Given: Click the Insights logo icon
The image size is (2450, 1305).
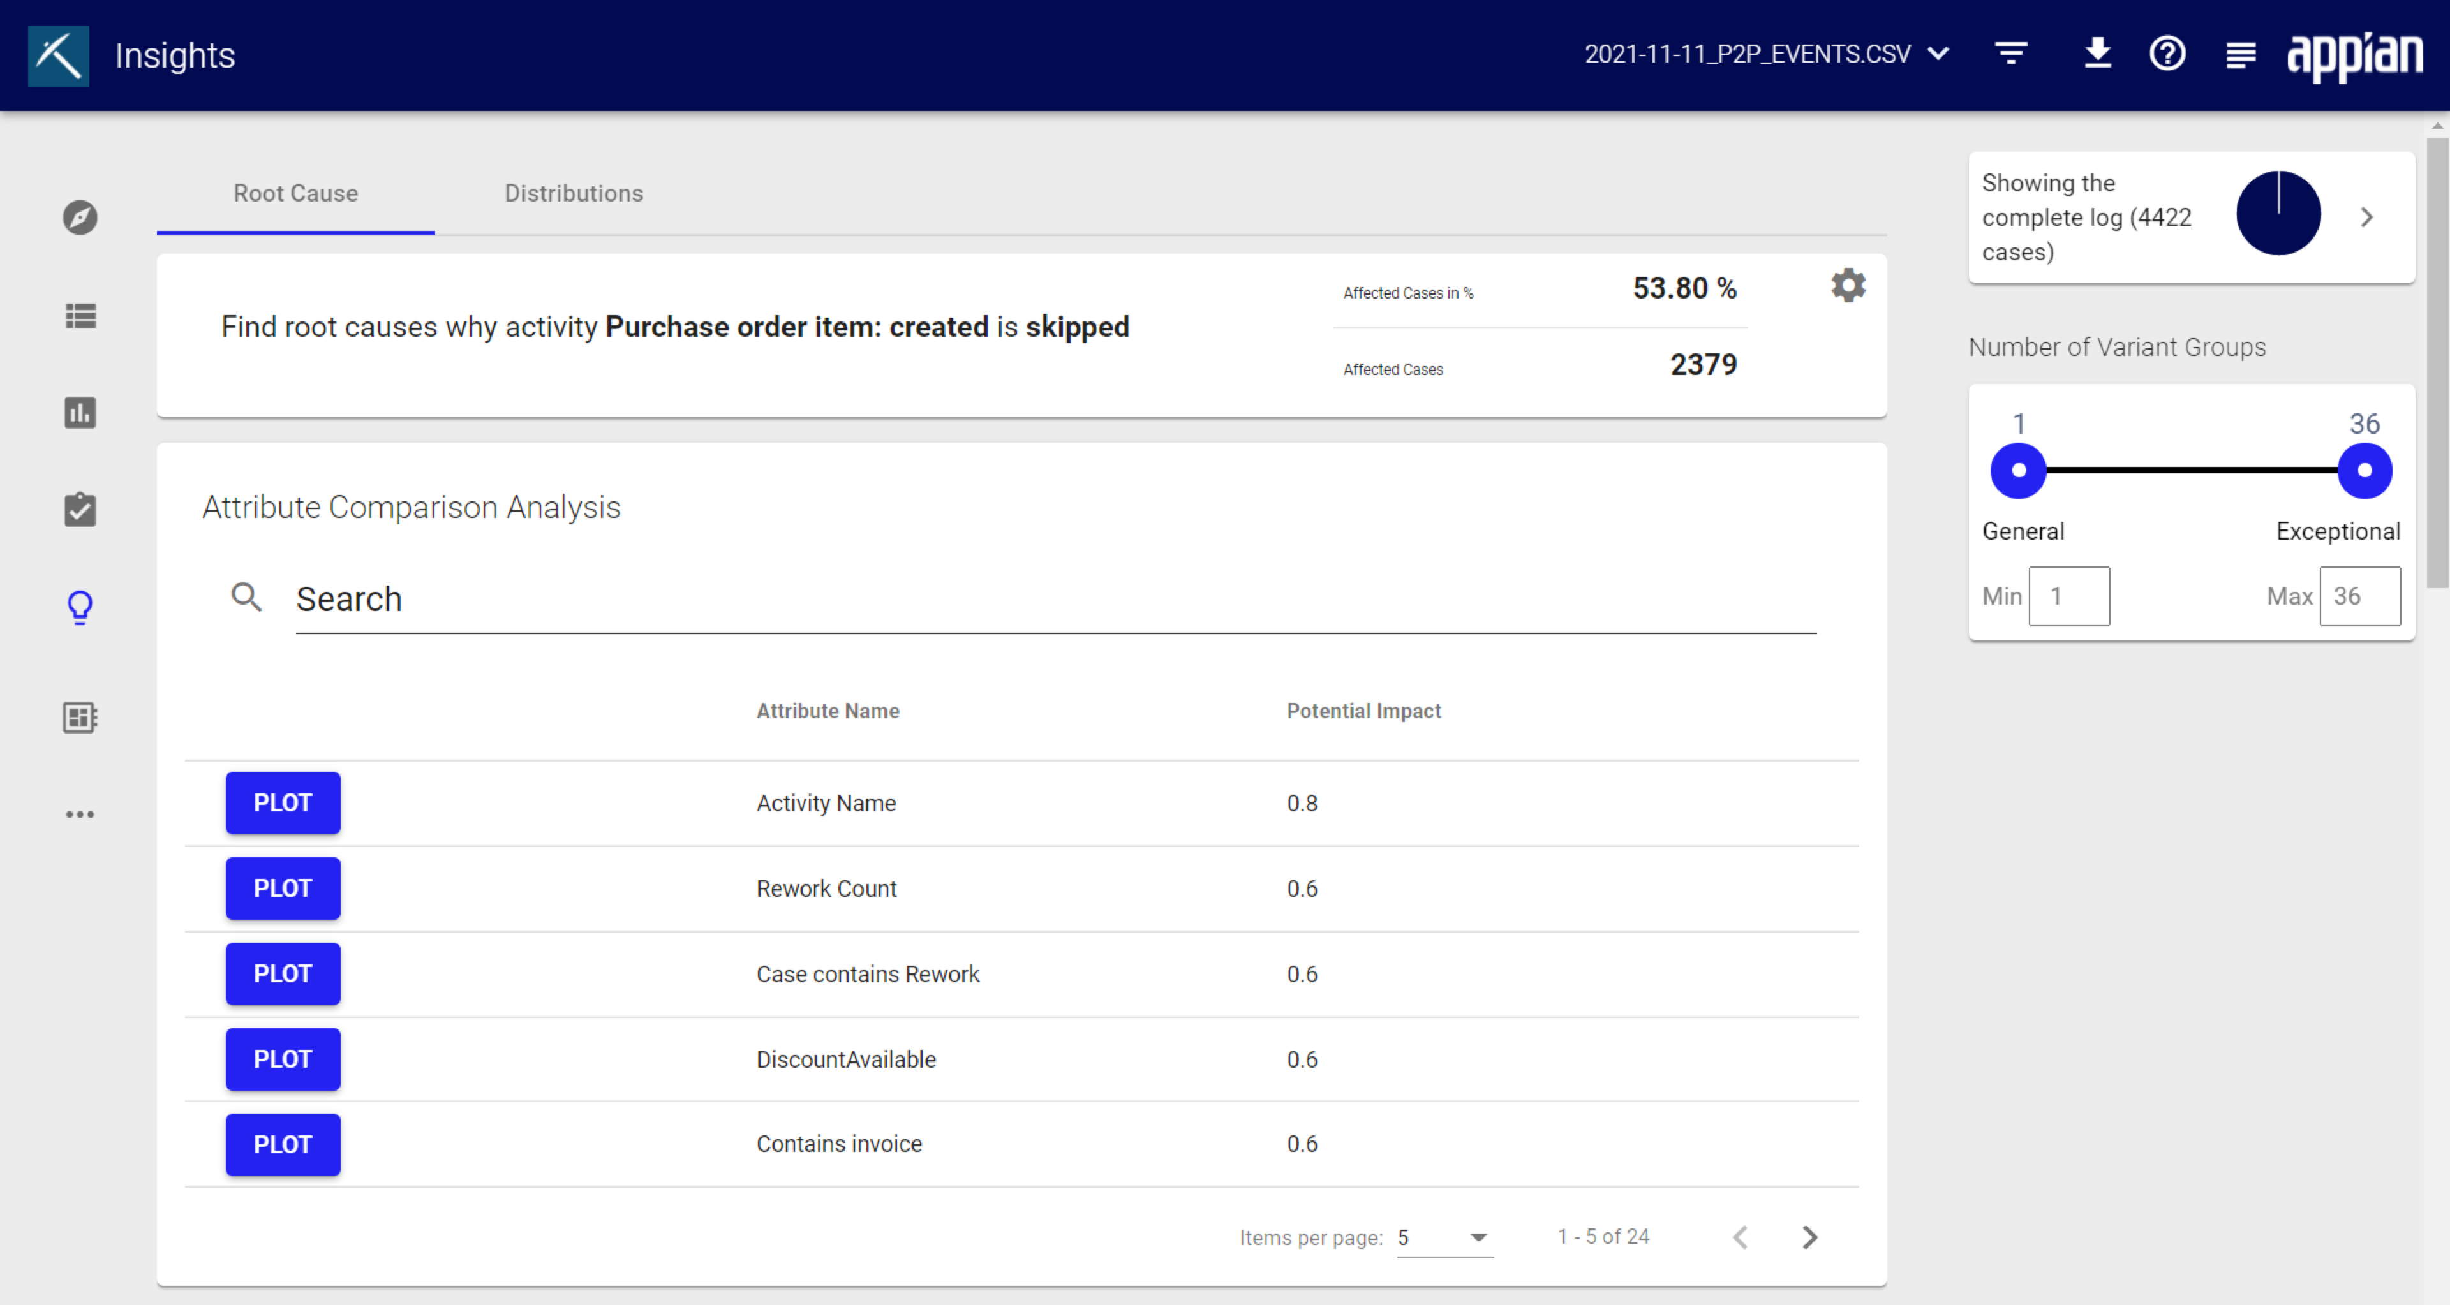Looking at the screenshot, I should (58, 55).
